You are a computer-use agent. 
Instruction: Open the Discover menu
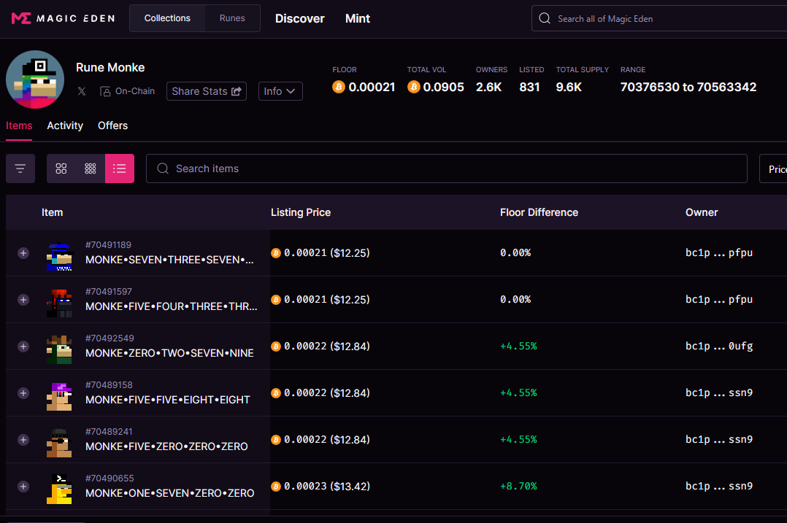[x=299, y=18]
